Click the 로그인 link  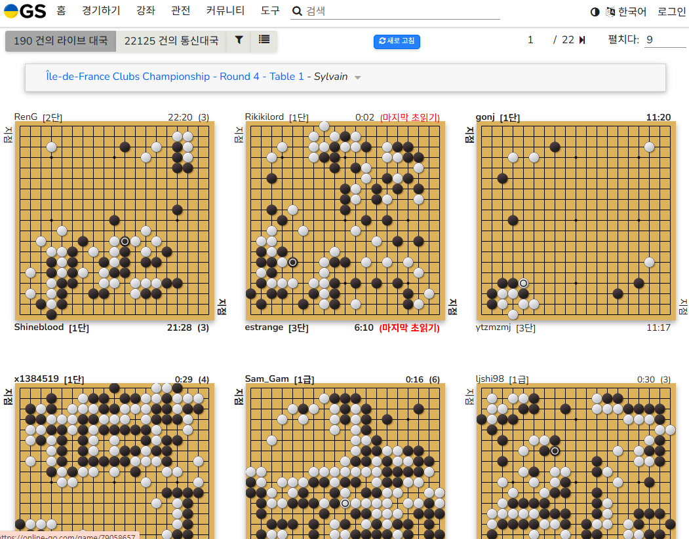(x=671, y=12)
